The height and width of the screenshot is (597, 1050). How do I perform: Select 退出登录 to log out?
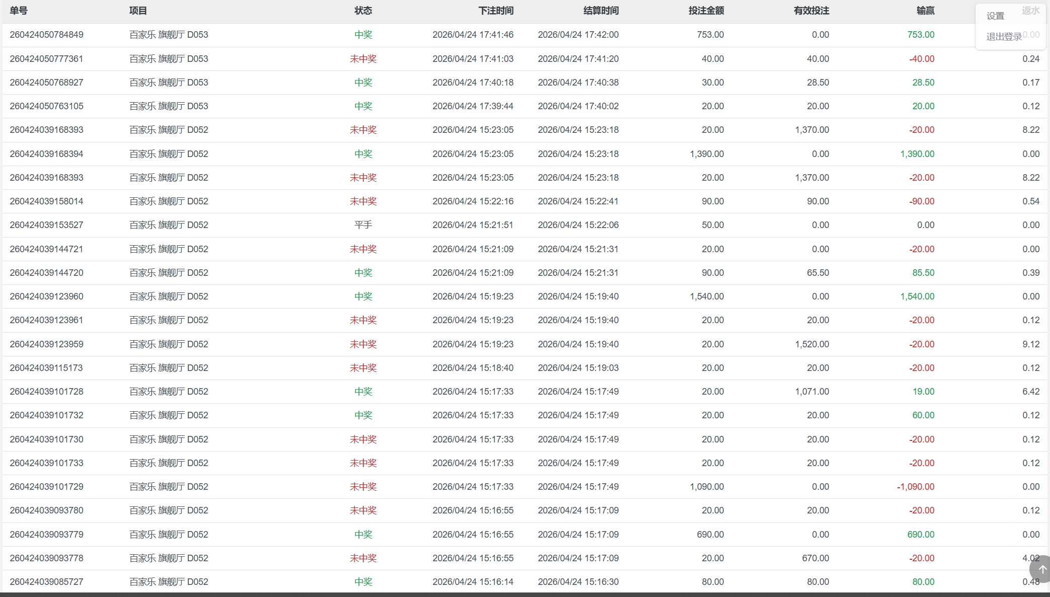(x=1004, y=37)
